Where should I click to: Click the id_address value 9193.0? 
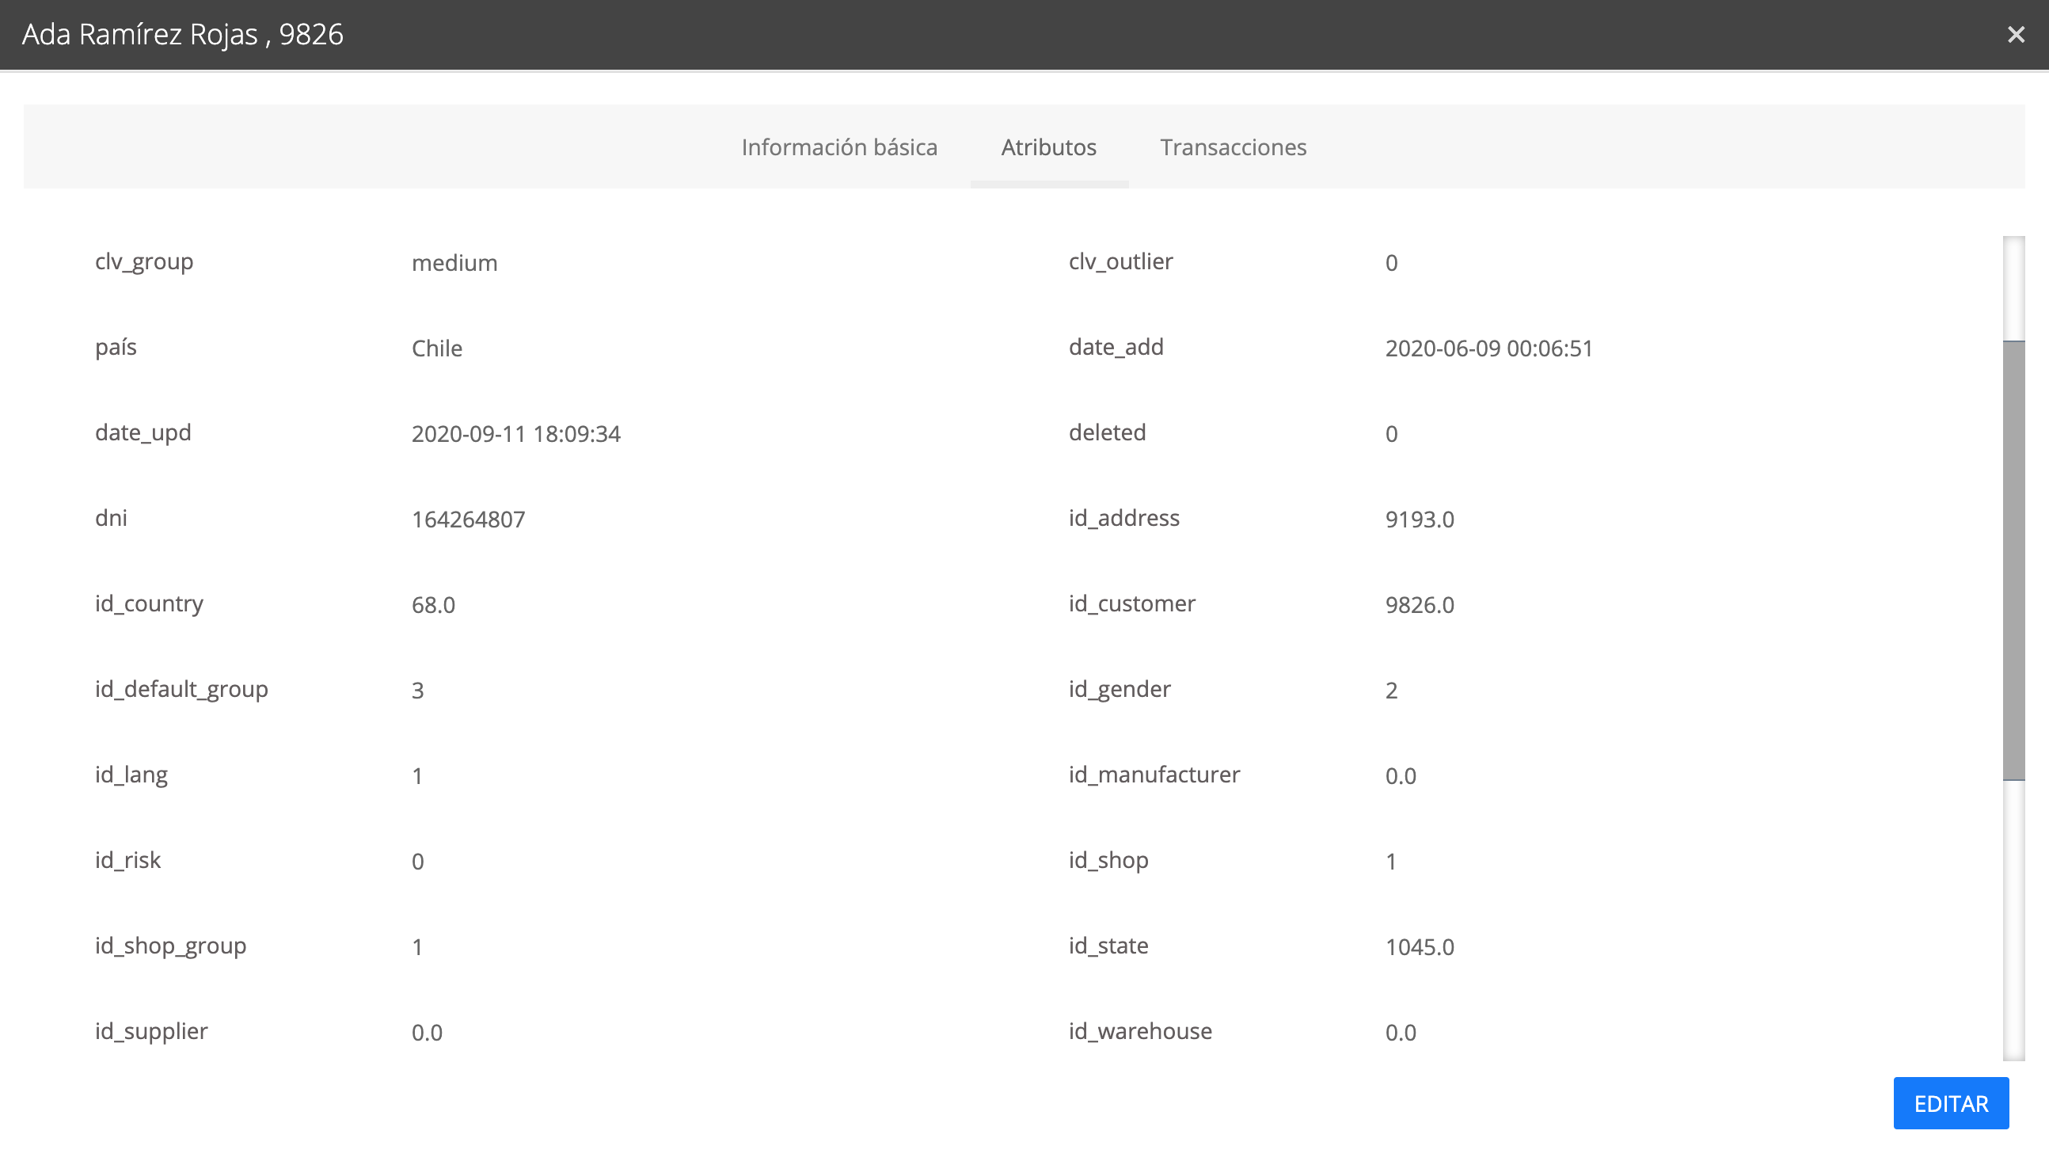[x=1419, y=520]
